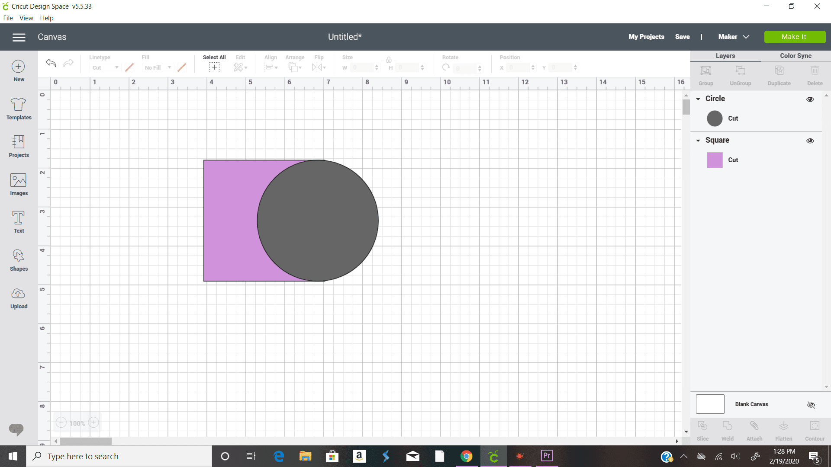
Task: Open the Edit dropdown
Action: (x=240, y=67)
